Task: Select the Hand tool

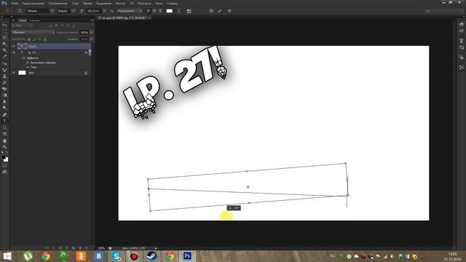Action: point(4,140)
